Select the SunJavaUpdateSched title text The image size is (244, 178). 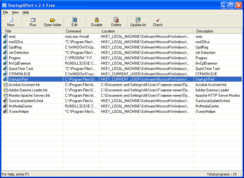pos(26,101)
